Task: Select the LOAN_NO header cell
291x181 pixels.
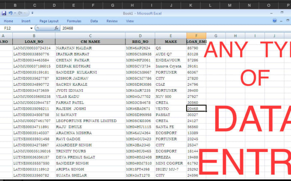Action: pos(34,42)
